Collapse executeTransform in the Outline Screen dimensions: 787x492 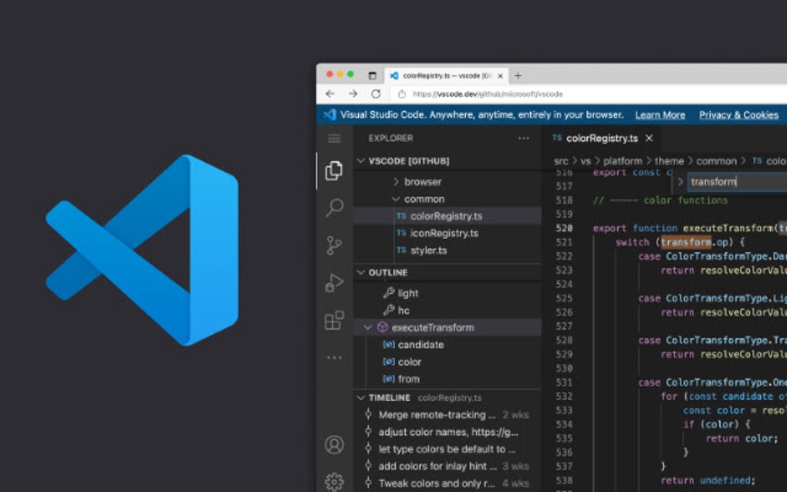click(368, 327)
